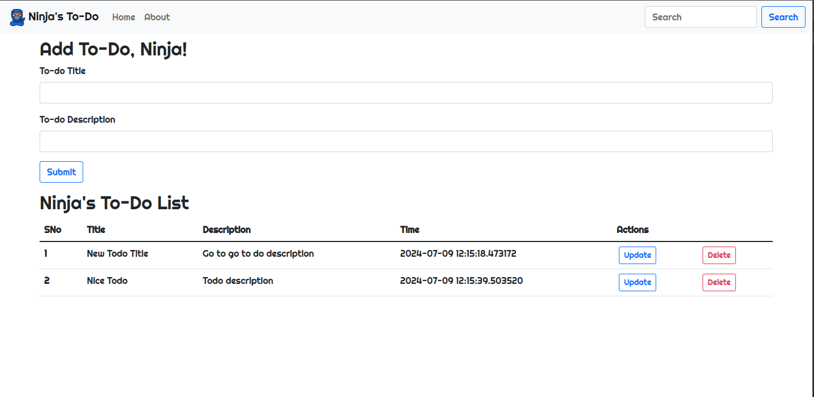Click the "Go to go to do description" cell
This screenshot has height=397, width=814.
click(258, 253)
